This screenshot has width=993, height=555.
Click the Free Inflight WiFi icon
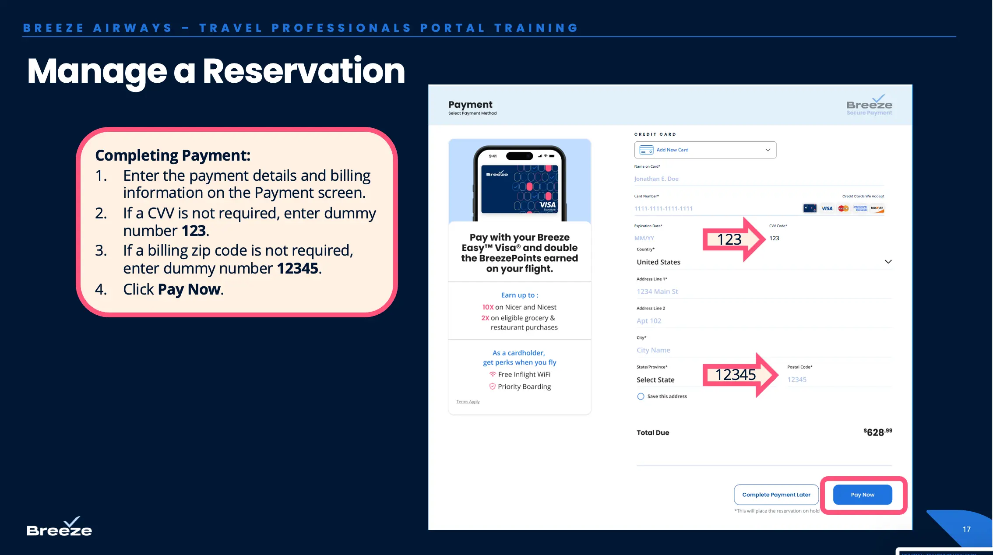pos(493,374)
